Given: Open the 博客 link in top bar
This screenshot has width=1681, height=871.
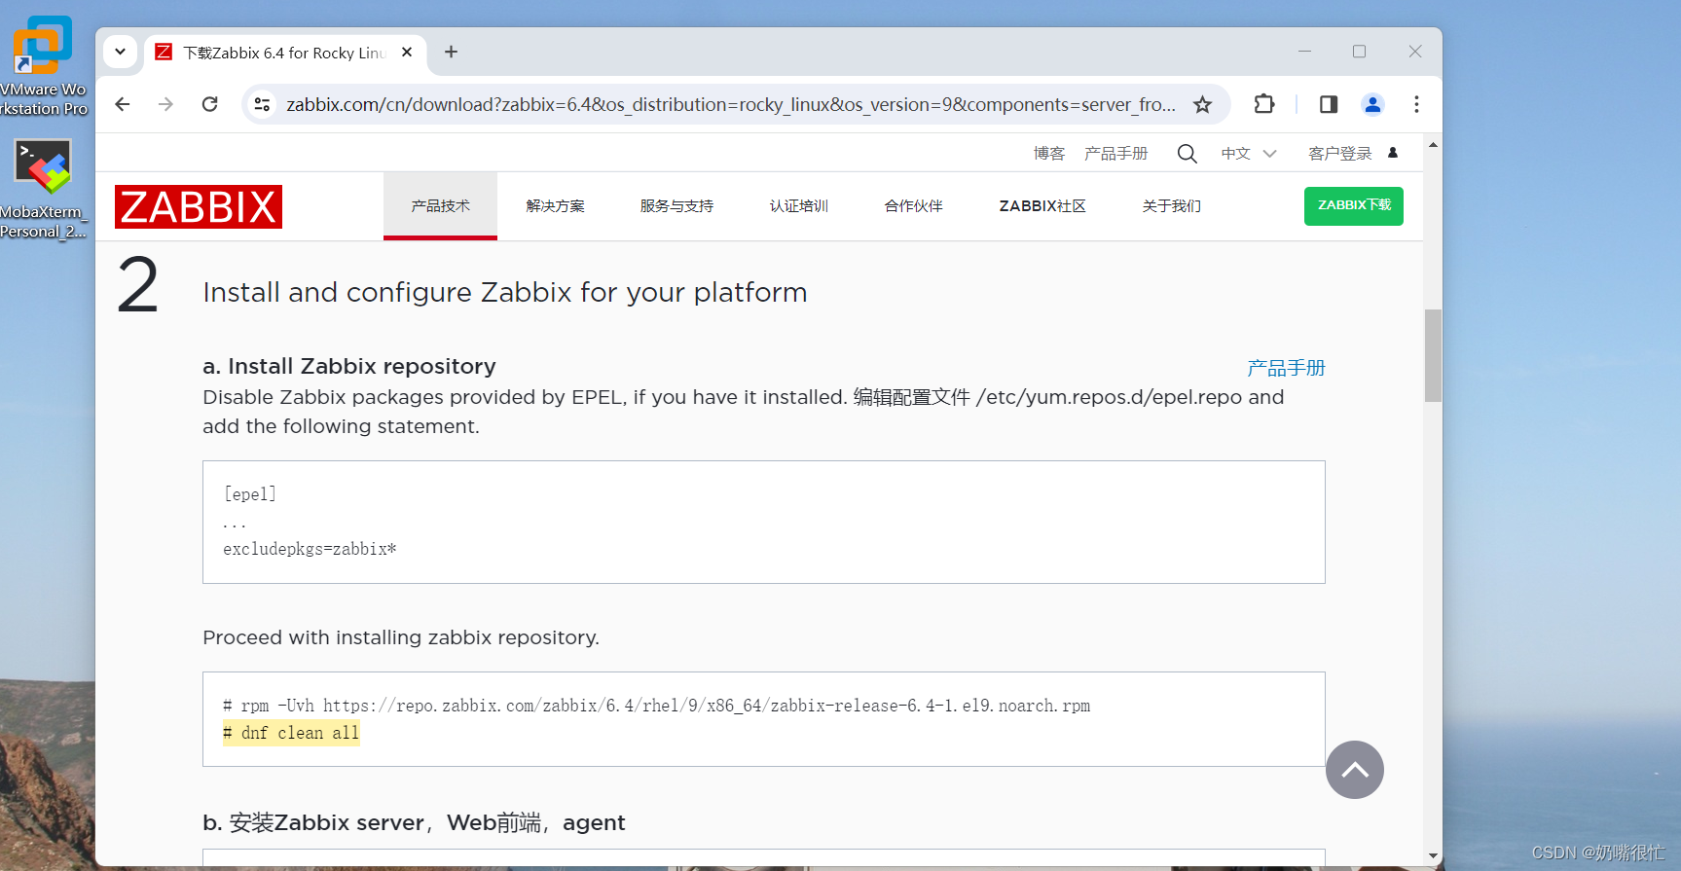Looking at the screenshot, I should (x=1049, y=154).
